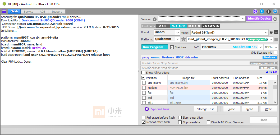Viewport: 280px width, 135px height.
Task: Switch to the Support tab
Action: (x=57, y=12)
